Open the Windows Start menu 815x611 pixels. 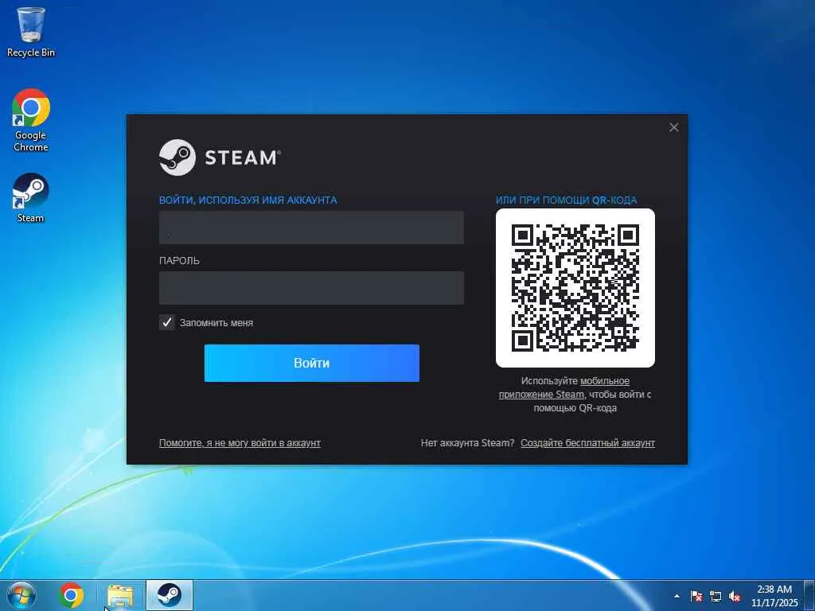click(x=21, y=595)
